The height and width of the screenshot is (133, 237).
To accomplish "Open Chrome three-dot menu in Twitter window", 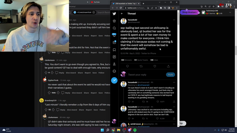I will coord(177,8).
